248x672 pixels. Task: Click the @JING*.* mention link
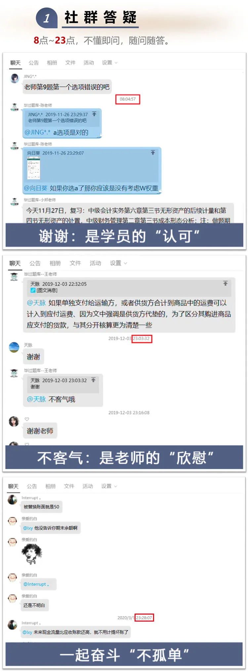[37, 132]
